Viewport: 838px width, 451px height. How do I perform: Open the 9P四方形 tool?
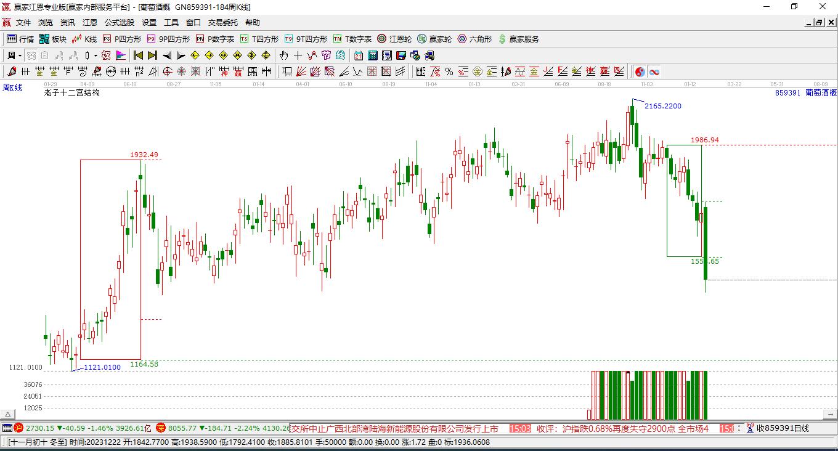click(x=168, y=39)
